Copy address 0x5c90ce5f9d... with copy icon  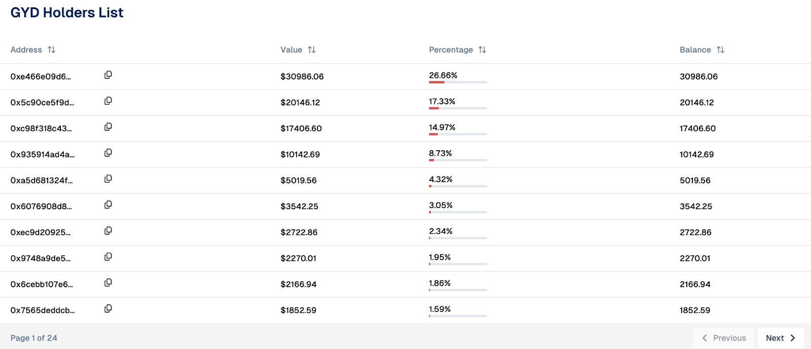point(108,101)
